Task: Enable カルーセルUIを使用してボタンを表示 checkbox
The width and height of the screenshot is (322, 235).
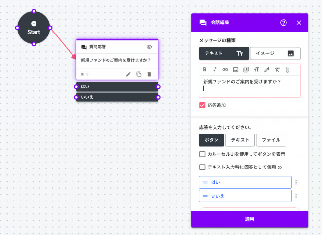Action: [x=202, y=154]
